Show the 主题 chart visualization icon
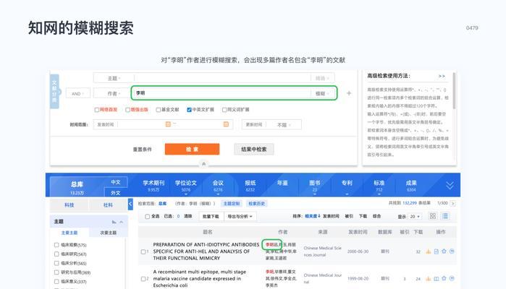Viewport: 506px width, 289px height. pos(114,222)
